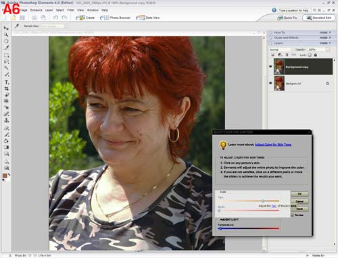Select the Move tool
This screenshot has width=338, height=258.
(6, 28)
